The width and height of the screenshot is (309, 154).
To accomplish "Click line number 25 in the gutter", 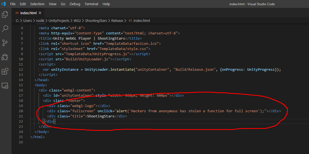I will click(x=21, y=137).
